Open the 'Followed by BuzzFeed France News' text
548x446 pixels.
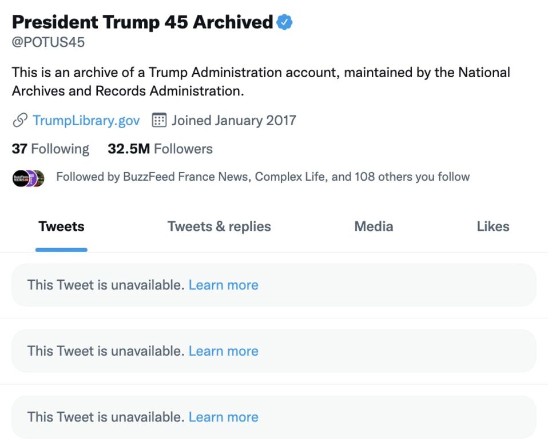pos(263,177)
